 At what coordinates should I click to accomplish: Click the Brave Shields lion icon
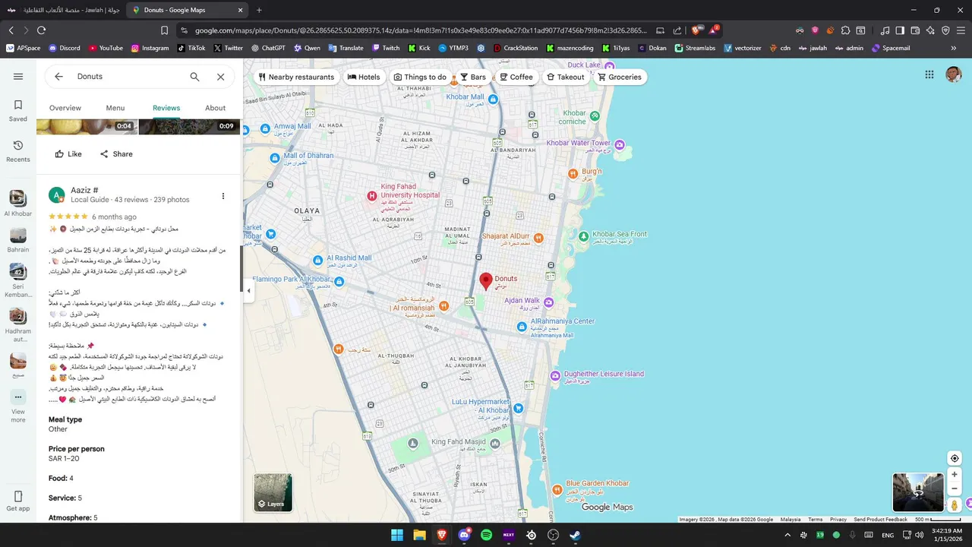click(697, 30)
